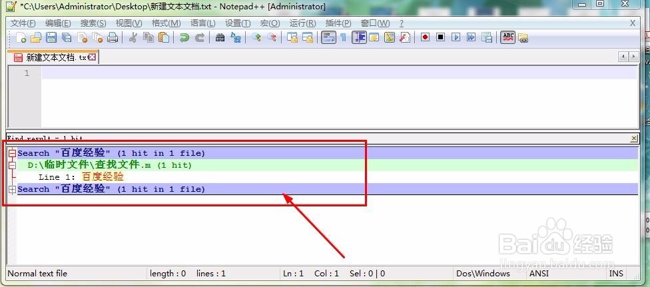Cut selection with the scissors icon
650x287 pixels.
[133, 38]
